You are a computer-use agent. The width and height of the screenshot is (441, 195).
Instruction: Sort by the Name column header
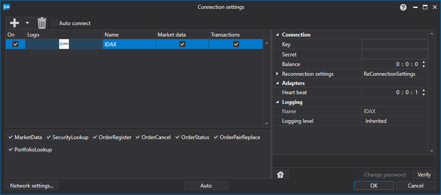click(129, 35)
